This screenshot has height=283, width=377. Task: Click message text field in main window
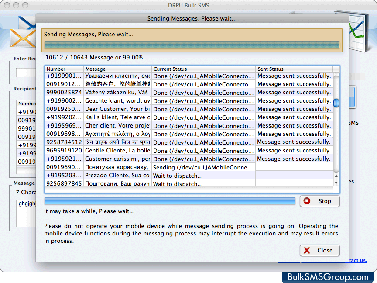point(26,213)
